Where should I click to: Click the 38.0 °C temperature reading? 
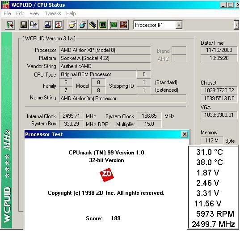210,163
